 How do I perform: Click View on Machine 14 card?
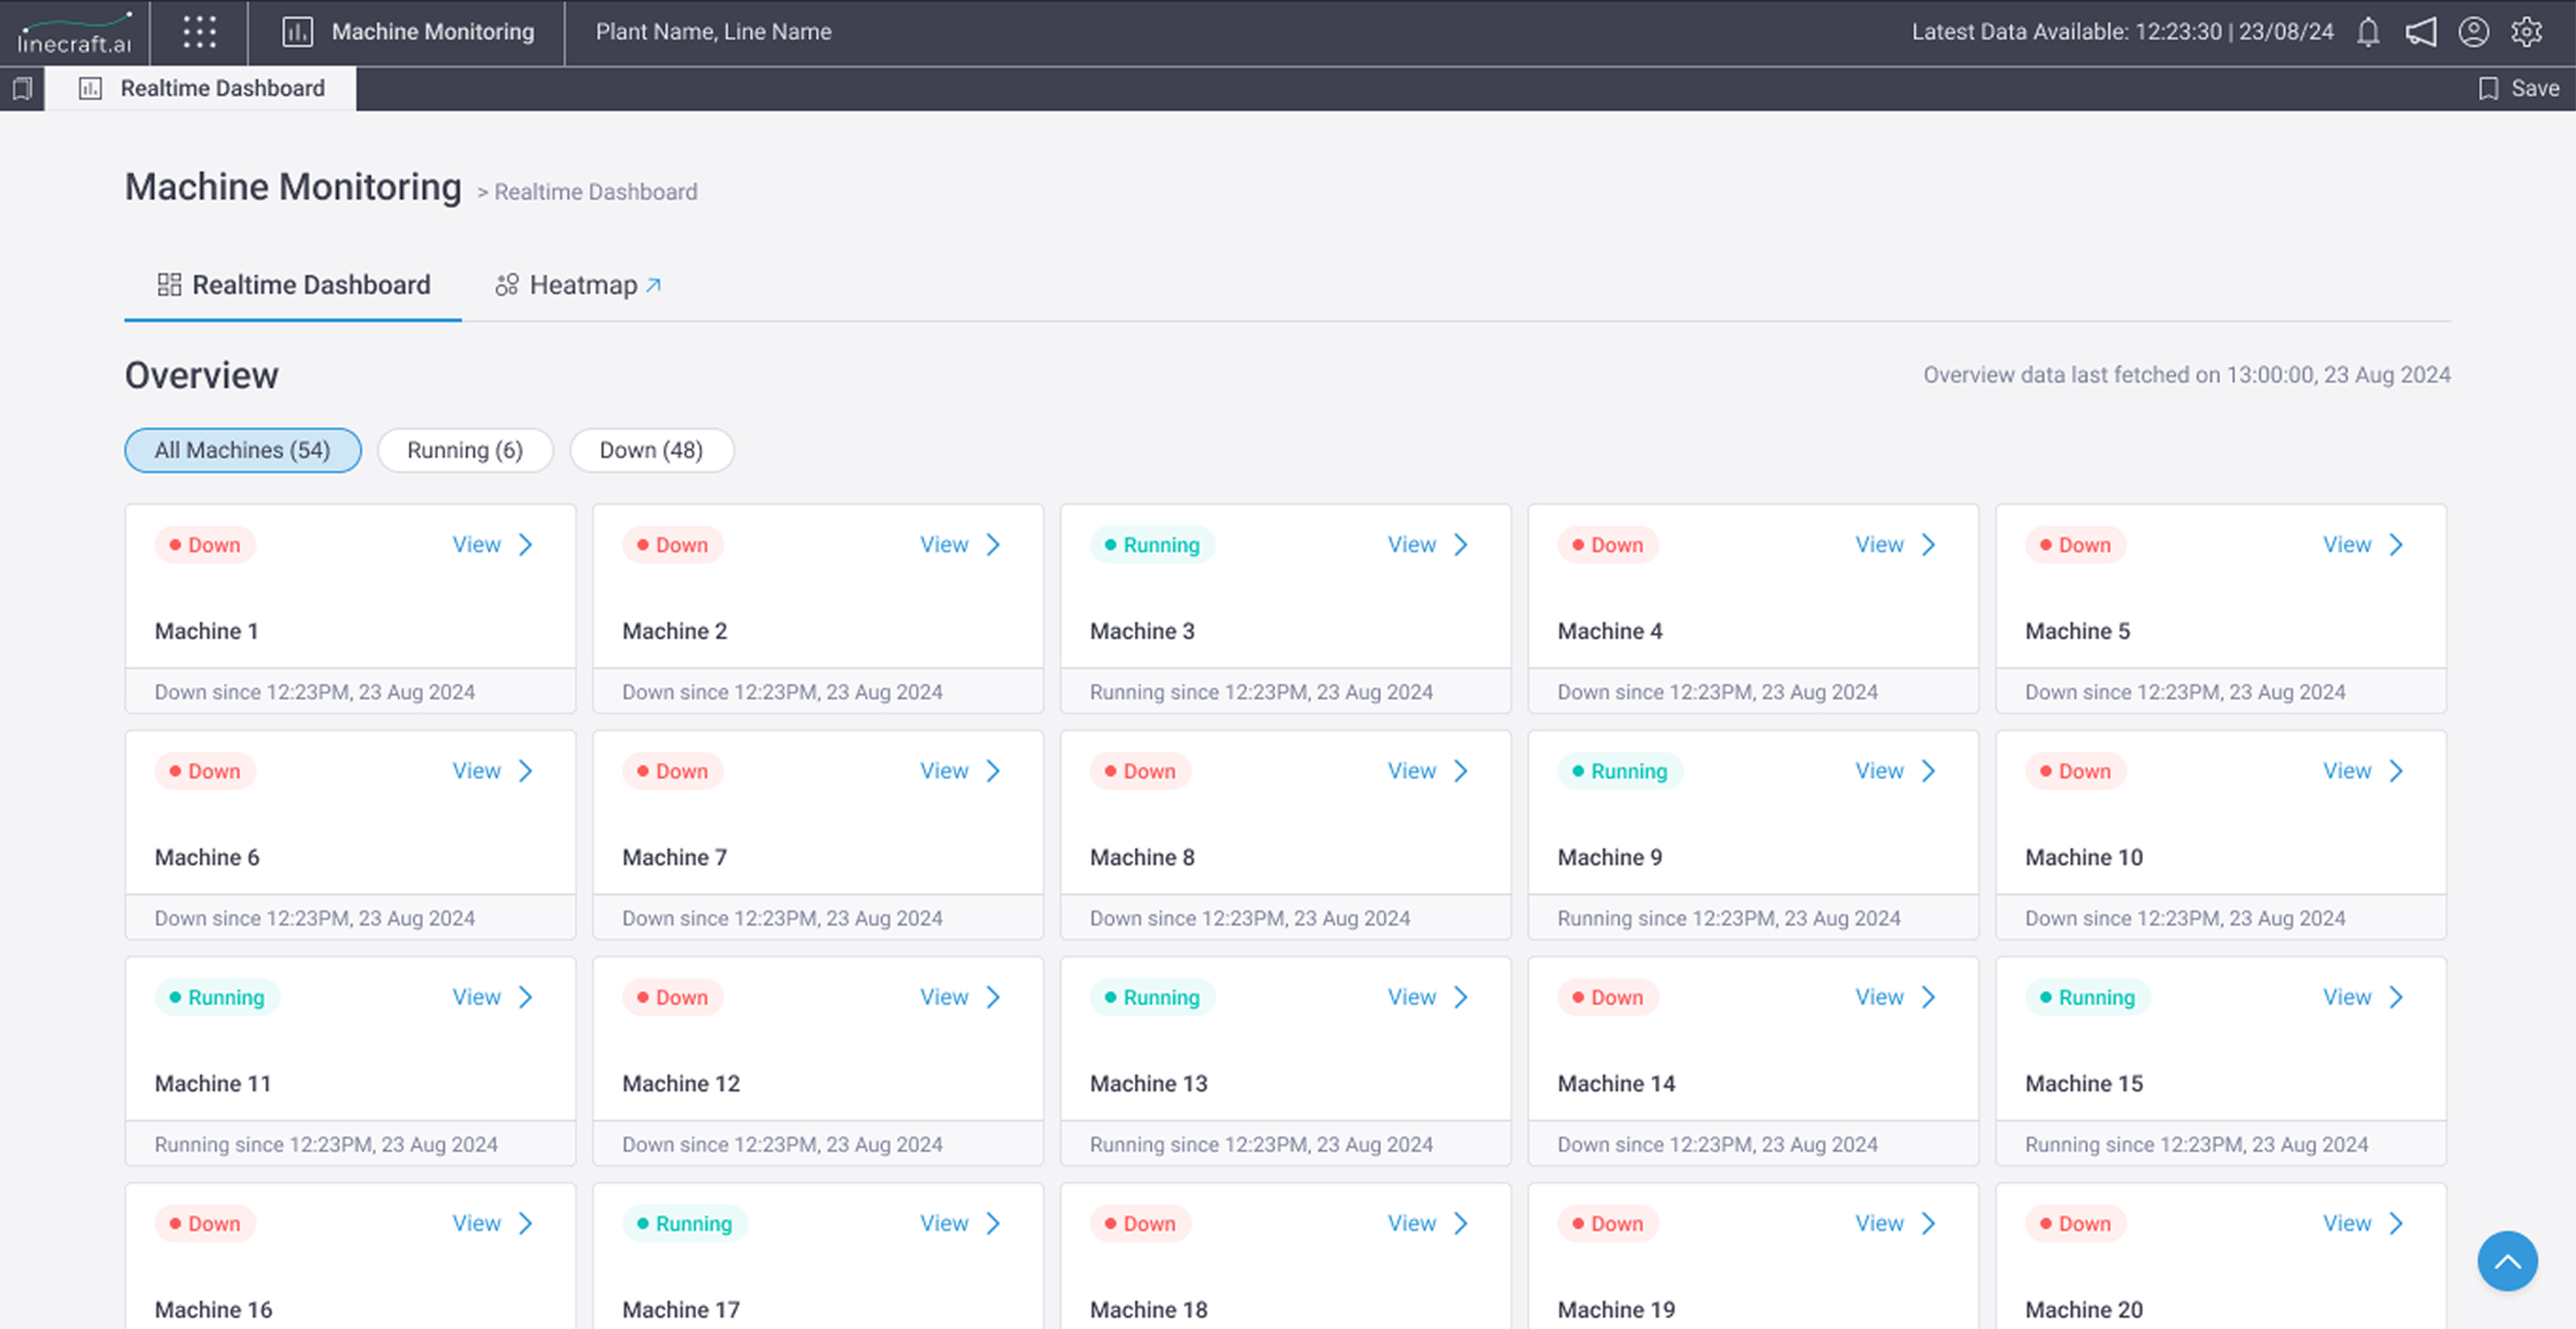(x=1879, y=997)
